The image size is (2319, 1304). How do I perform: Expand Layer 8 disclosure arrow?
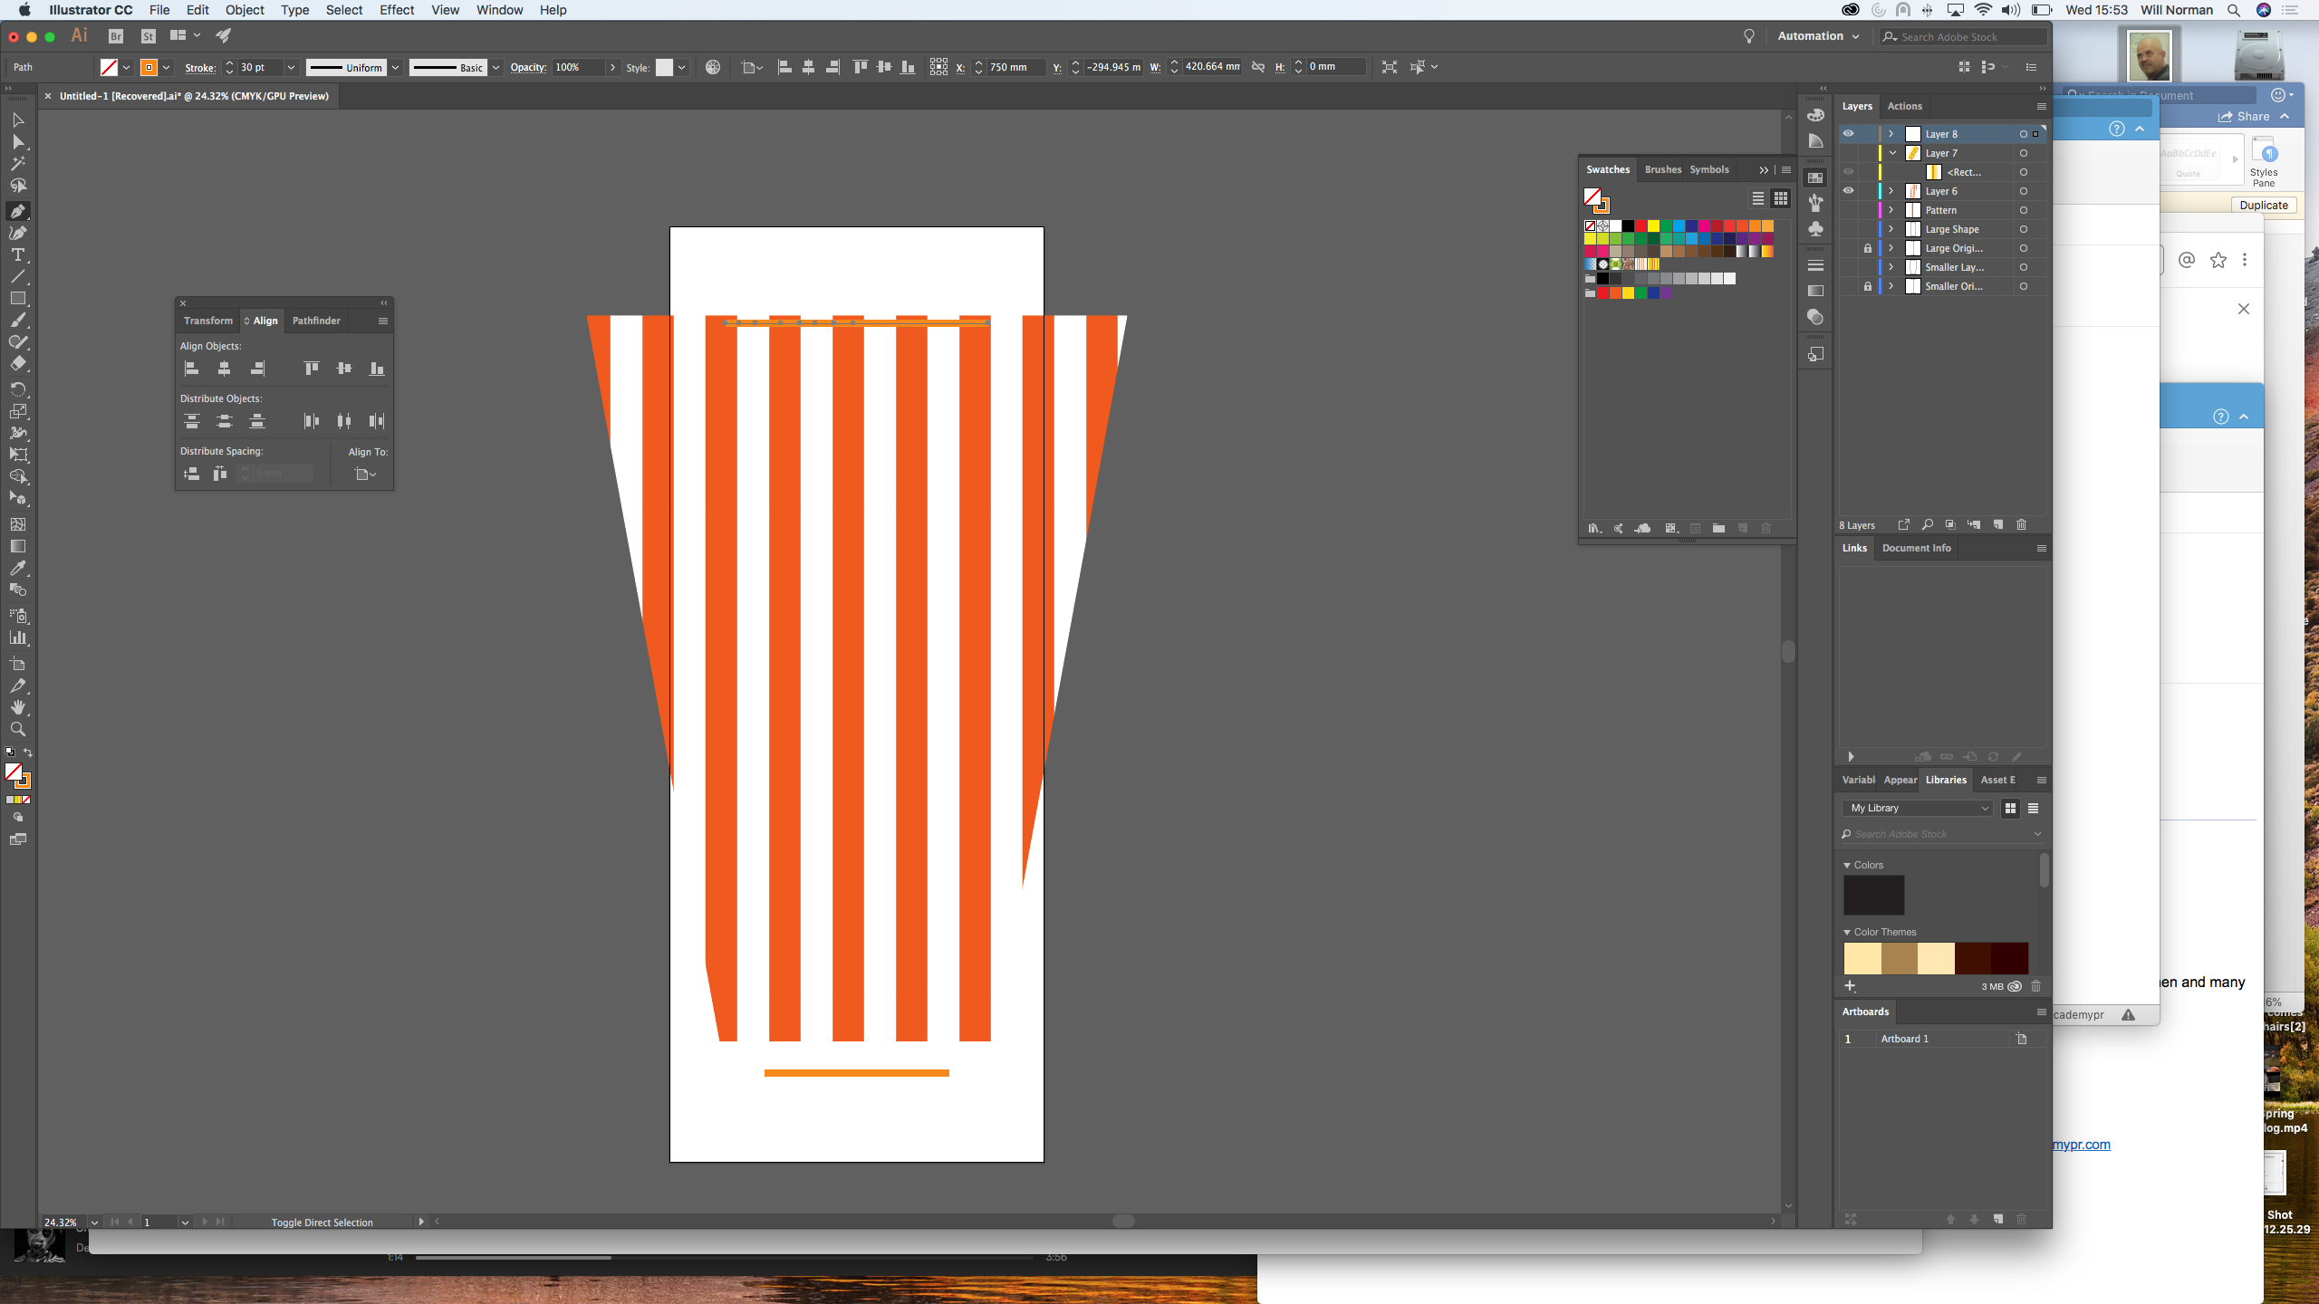[x=1891, y=134]
